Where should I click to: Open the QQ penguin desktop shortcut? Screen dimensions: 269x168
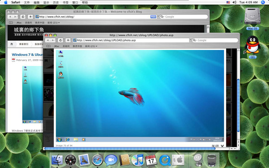tap(252, 45)
